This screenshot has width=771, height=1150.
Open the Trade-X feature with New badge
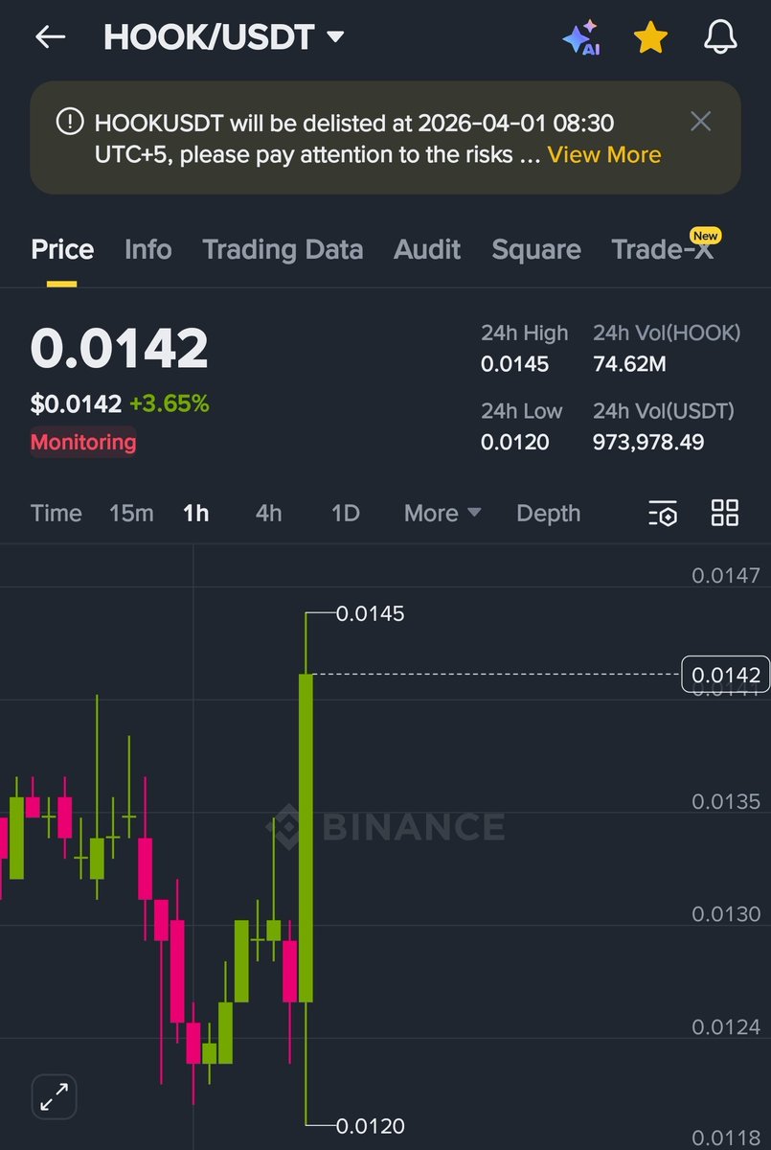664,249
